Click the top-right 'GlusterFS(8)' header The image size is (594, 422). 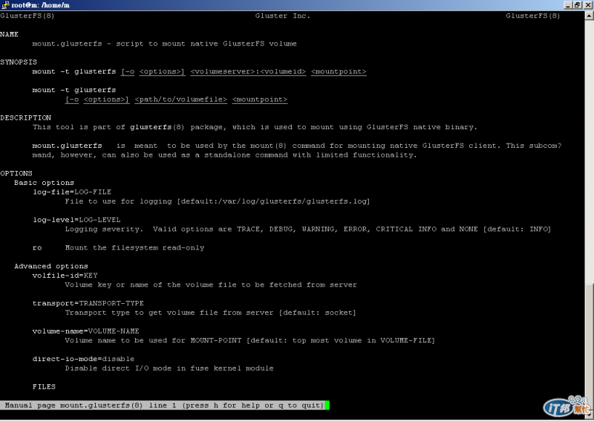pyautogui.click(x=532, y=16)
